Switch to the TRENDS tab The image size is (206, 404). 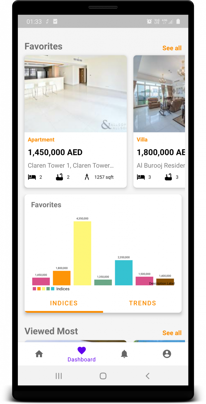coord(142,303)
